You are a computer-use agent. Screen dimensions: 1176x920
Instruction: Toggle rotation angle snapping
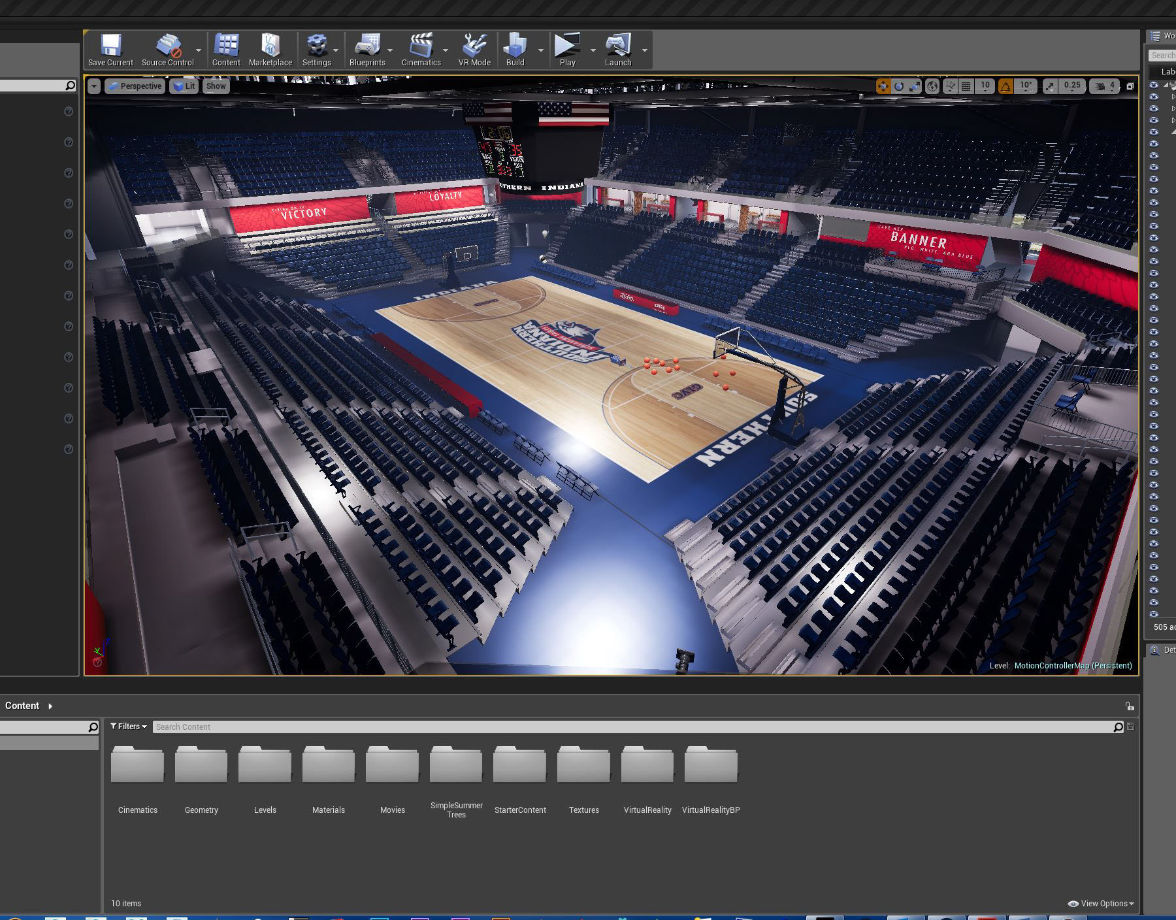coord(1005,86)
